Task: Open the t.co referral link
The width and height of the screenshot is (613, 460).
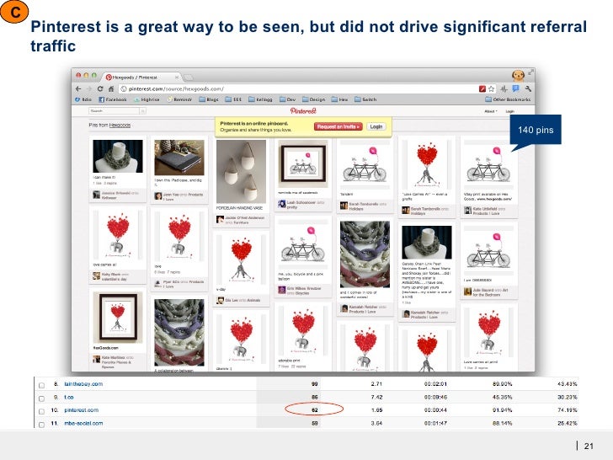Action: 69,398
